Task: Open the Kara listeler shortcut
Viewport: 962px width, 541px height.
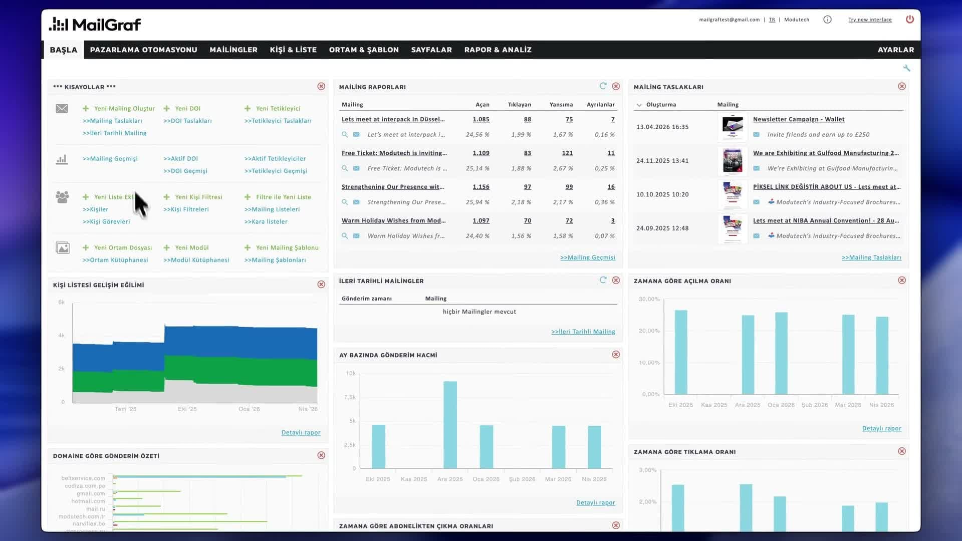Action: point(266,222)
